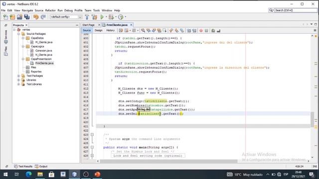Click the Last Edit editor icon
This screenshot has width=319, height=179.
coord(121,31)
